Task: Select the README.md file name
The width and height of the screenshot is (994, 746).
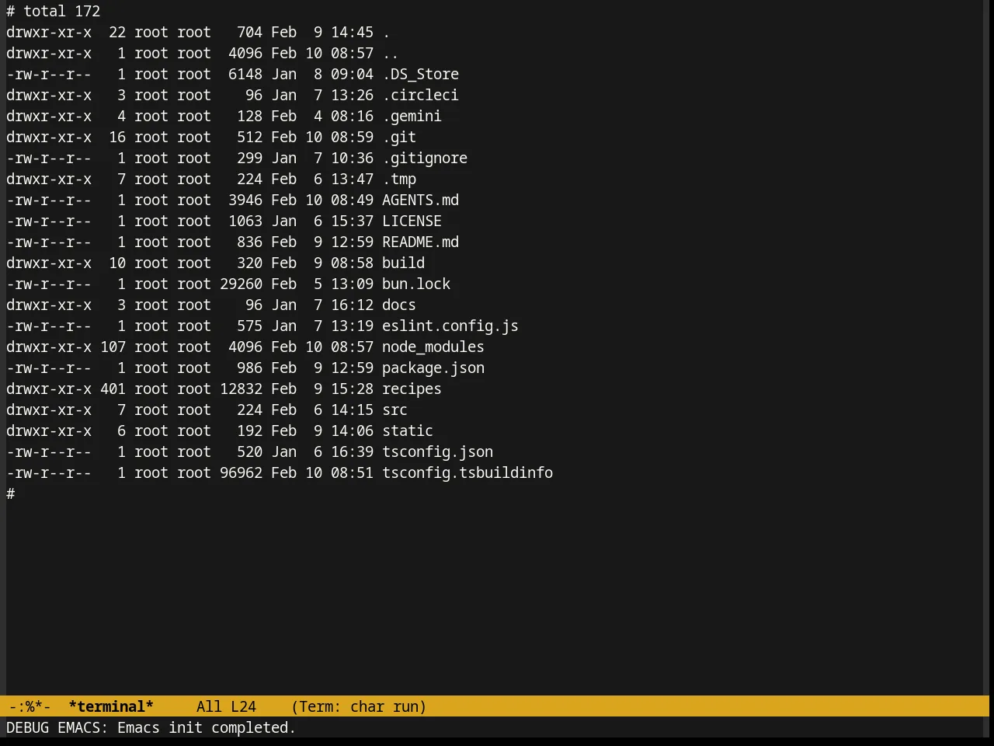Action: [420, 242]
